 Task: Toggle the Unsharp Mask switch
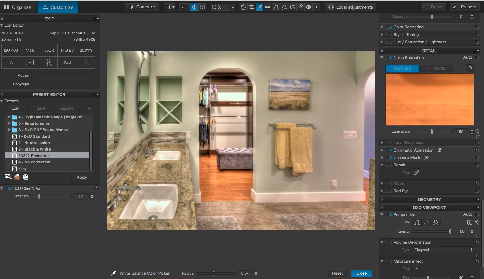tap(388, 158)
